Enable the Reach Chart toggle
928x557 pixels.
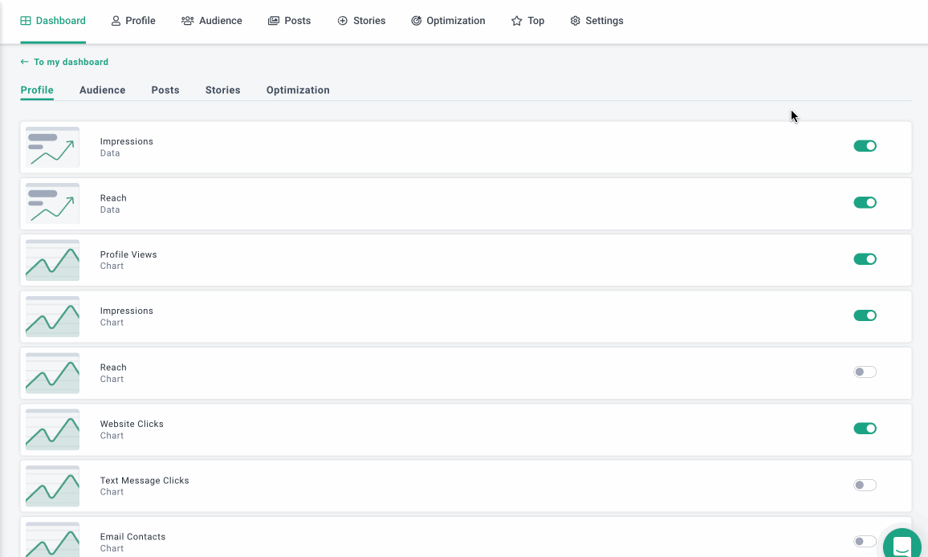(x=865, y=372)
